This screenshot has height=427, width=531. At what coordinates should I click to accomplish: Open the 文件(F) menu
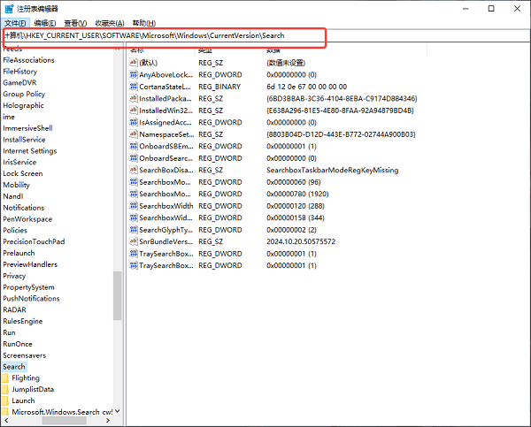point(15,23)
